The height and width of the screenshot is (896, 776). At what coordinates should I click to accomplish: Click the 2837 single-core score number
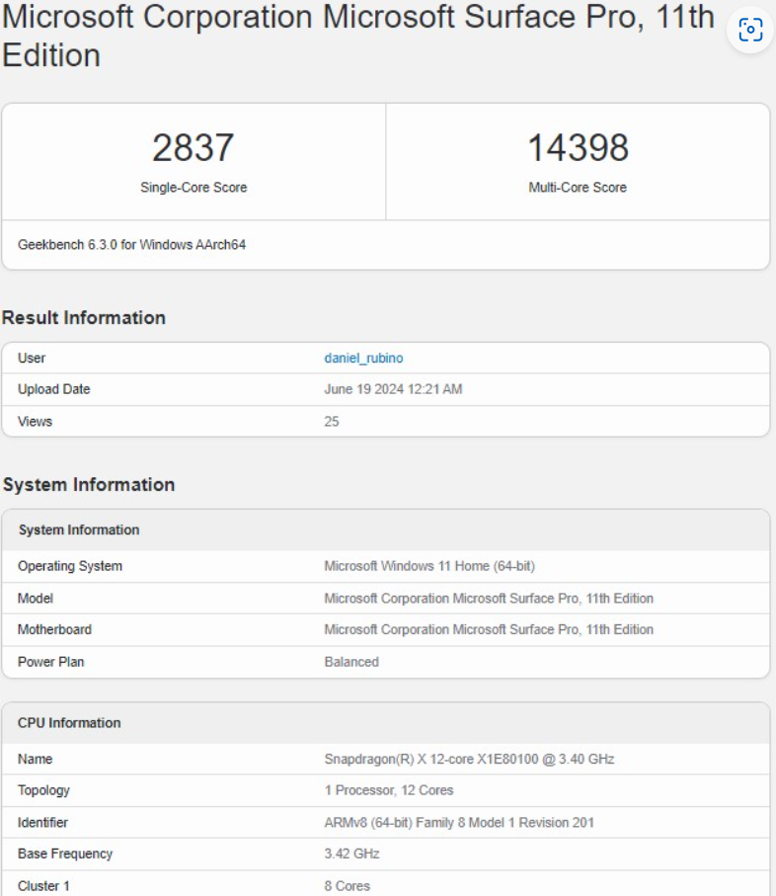193,147
